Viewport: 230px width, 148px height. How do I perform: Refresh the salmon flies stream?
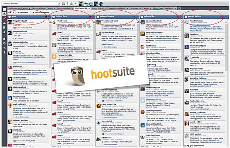[178, 17]
